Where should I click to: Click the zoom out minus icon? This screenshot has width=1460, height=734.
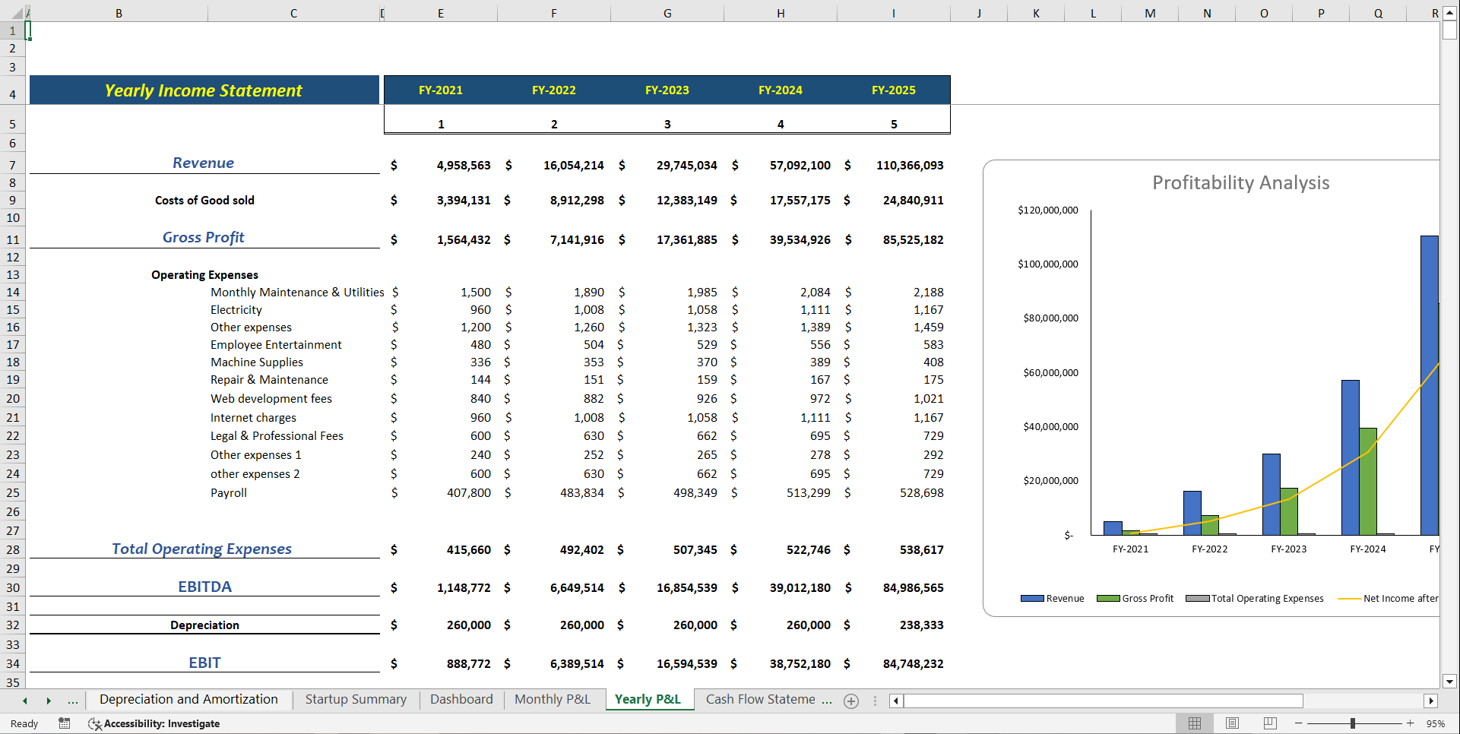tap(1299, 723)
